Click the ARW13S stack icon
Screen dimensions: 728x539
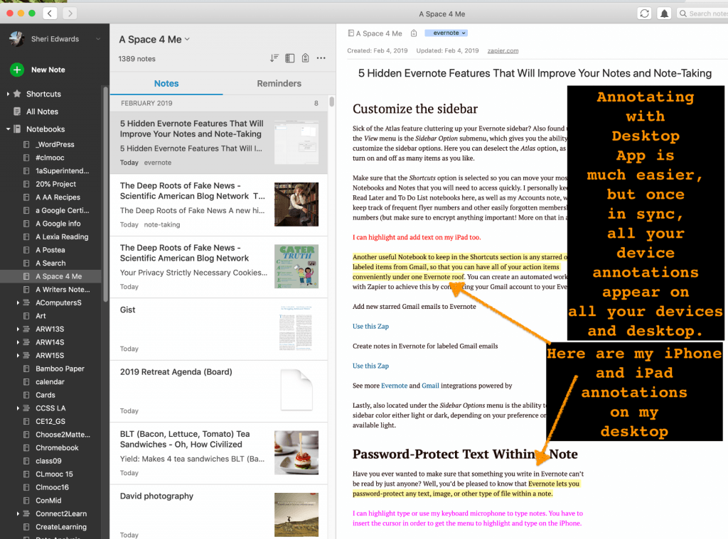coord(26,329)
